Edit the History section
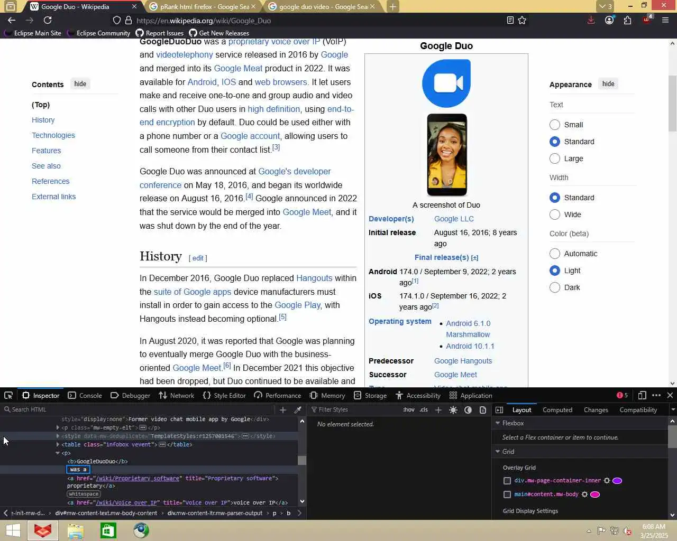 pos(198,258)
